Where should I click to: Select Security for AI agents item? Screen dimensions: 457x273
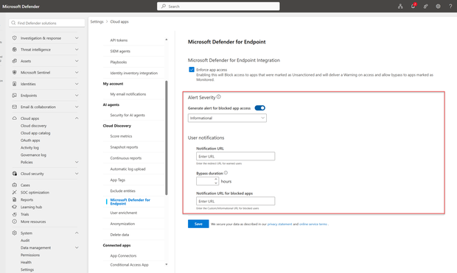128,115
